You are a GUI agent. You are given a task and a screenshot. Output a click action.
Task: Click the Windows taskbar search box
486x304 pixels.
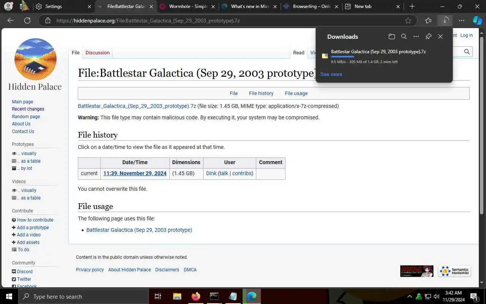click(84, 296)
